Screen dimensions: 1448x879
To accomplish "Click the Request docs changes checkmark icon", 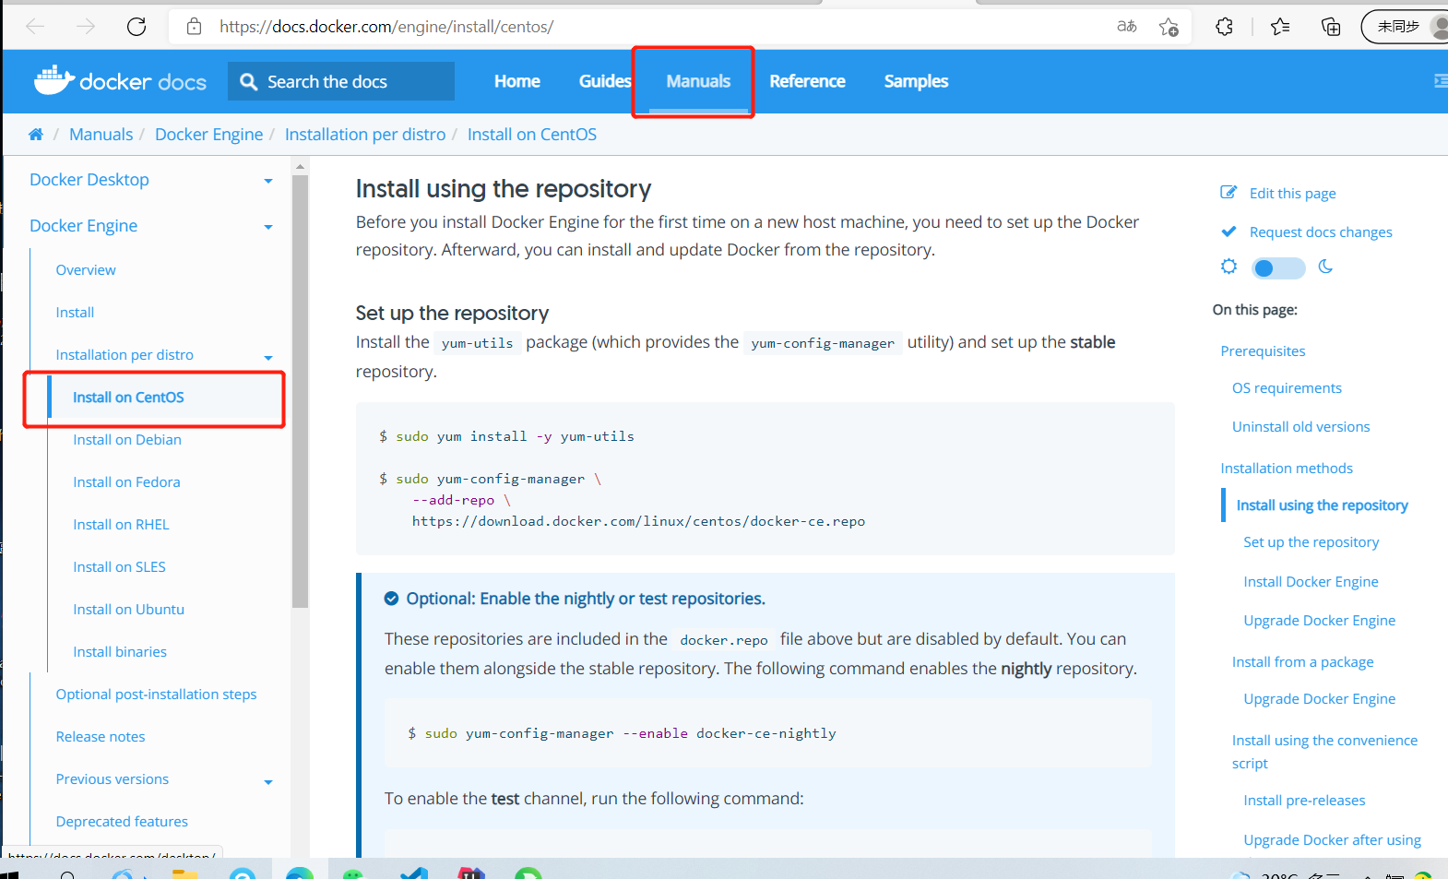I will pos(1228,232).
